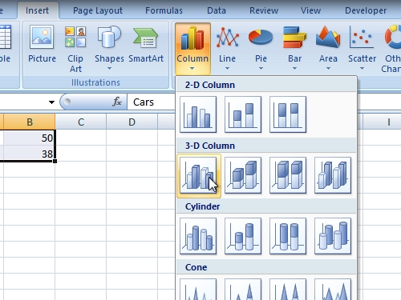Expand the Bar chart dropdown arrow
401x300 pixels.
(x=294, y=69)
